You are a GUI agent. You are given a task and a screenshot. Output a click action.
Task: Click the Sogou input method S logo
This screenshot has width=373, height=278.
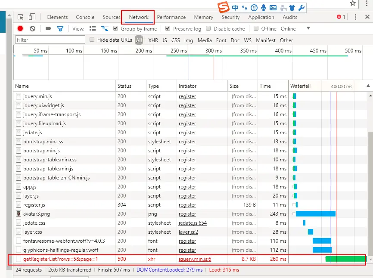(x=224, y=7)
